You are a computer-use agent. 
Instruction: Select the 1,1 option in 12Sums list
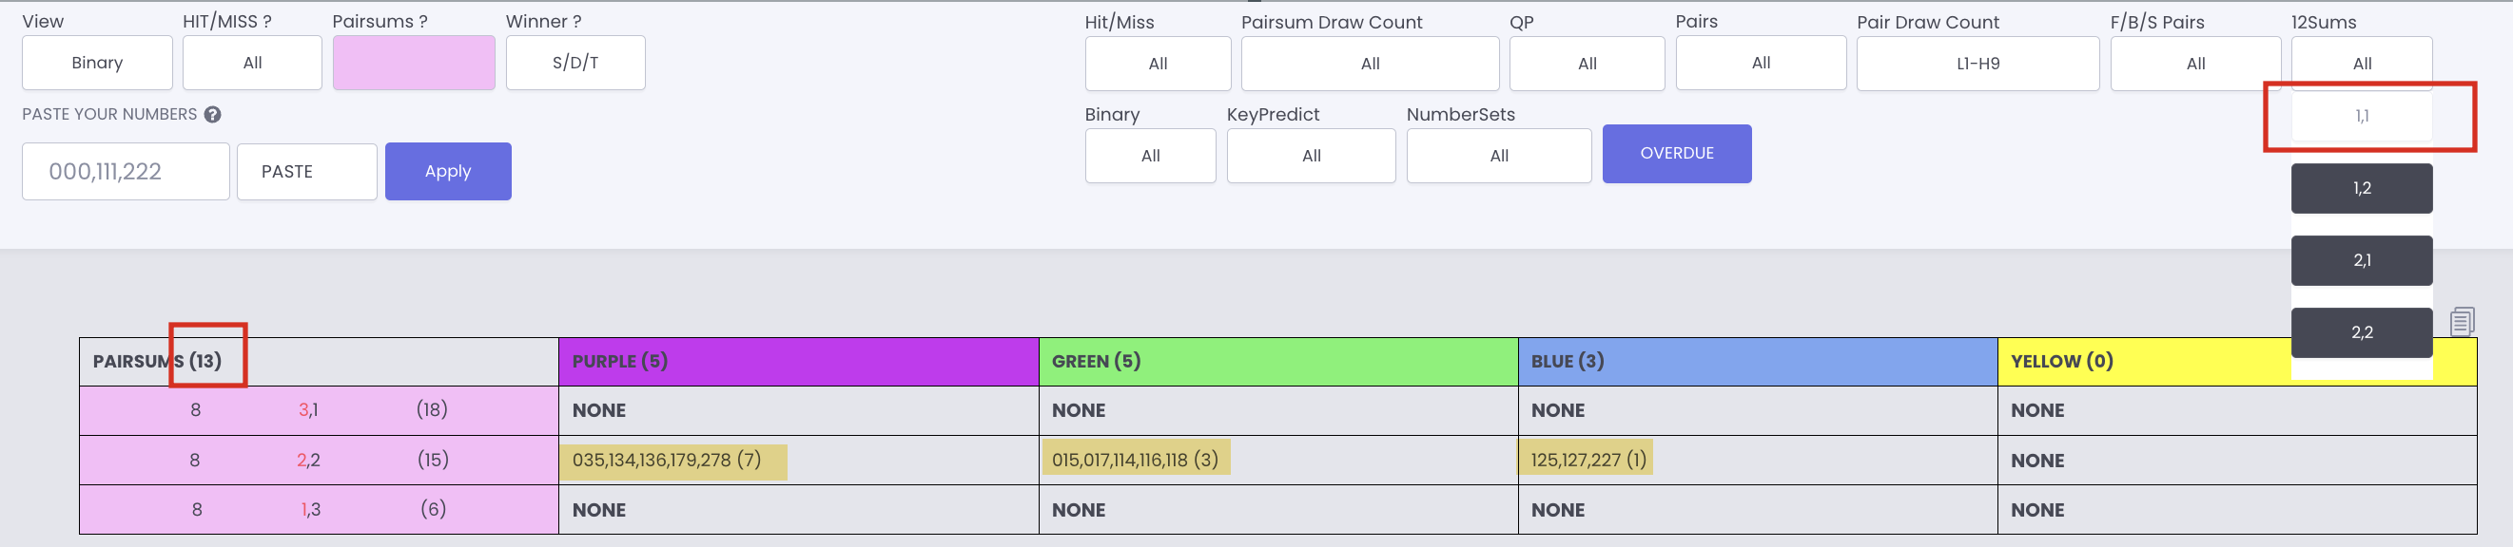2362,117
